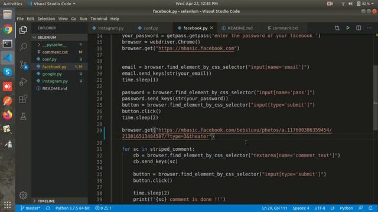Follow the mbasic.facebook.com link on line 16
The width and height of the screenshot is (378, 212).
click(x=196, y=48)
